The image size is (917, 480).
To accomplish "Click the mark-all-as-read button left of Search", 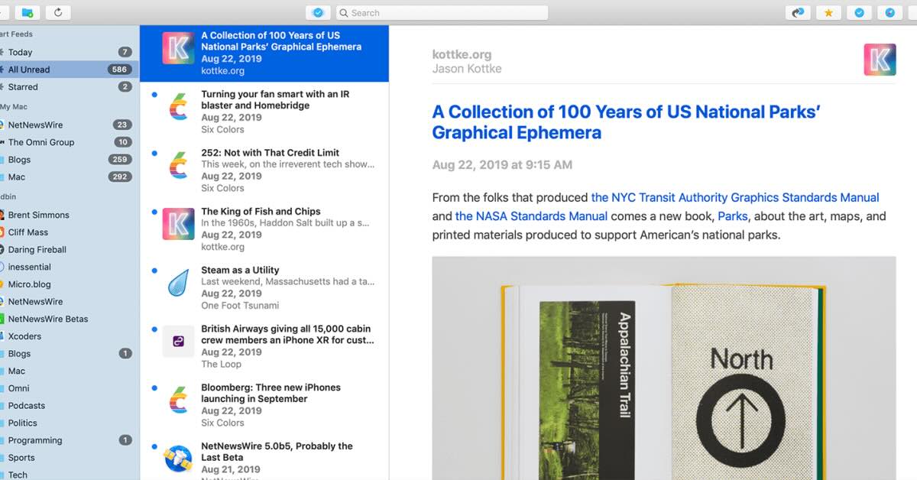I will pyautogui.click(x=318, y=12).
